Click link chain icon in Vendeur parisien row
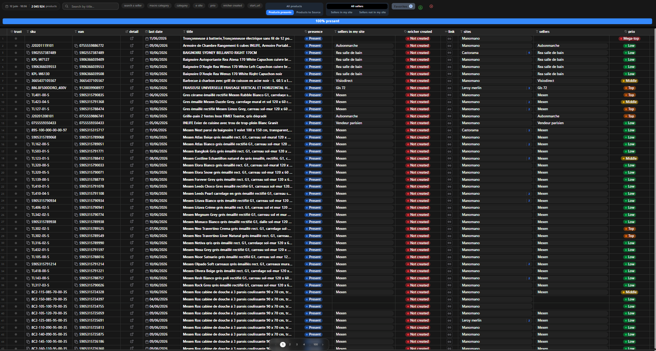This screenshot has height=351, width=656. (450, 123)
